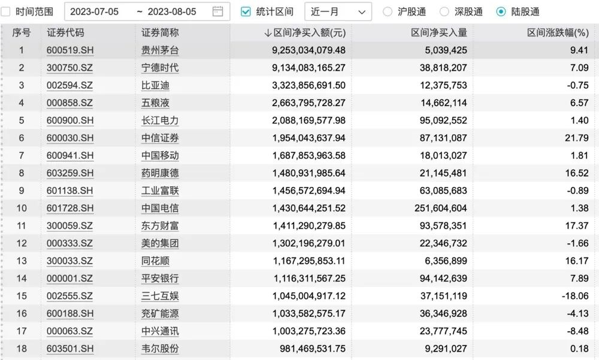Sort by 区间净买入额(元) column header
Viewport: 599px width, 360px height.
(x=305, y=33)
